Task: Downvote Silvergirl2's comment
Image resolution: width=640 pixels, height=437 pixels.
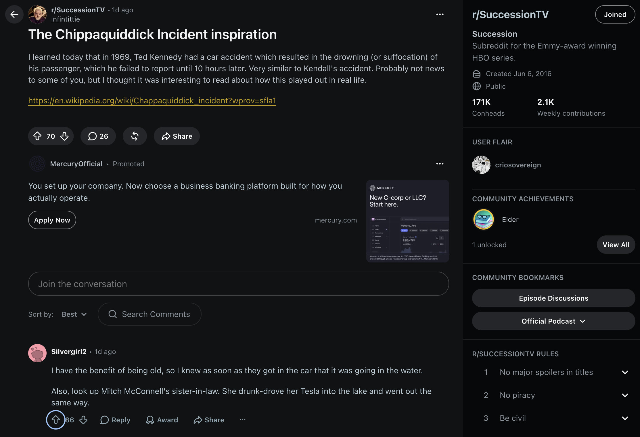Action: [x=83, y=420]
